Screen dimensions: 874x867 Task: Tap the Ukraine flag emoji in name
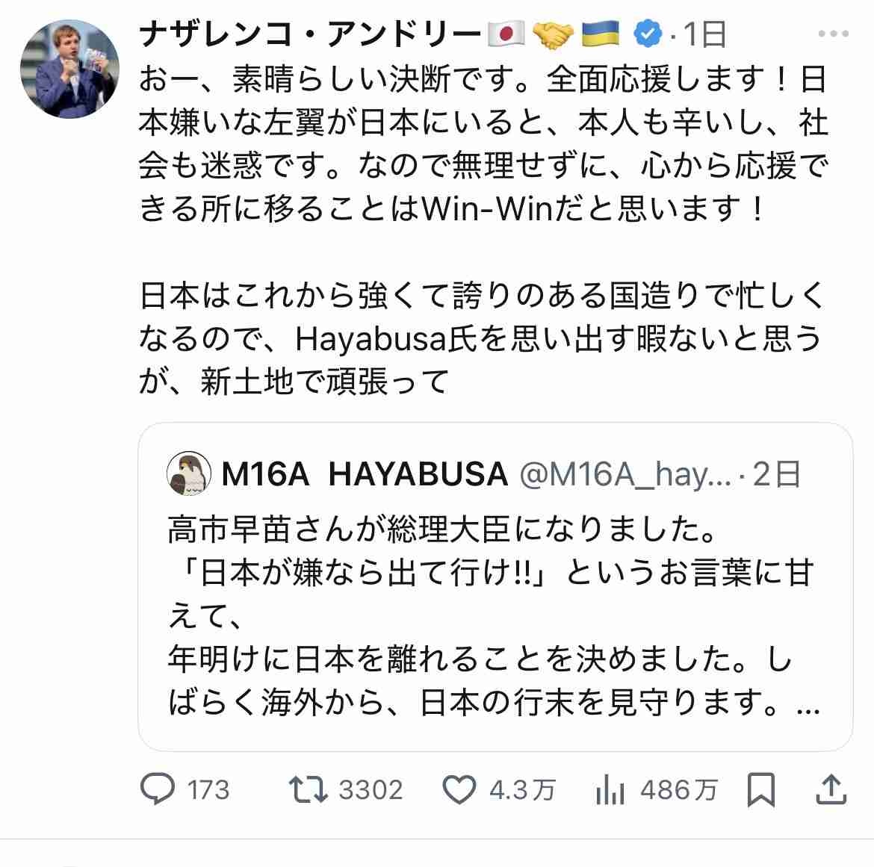601,34
